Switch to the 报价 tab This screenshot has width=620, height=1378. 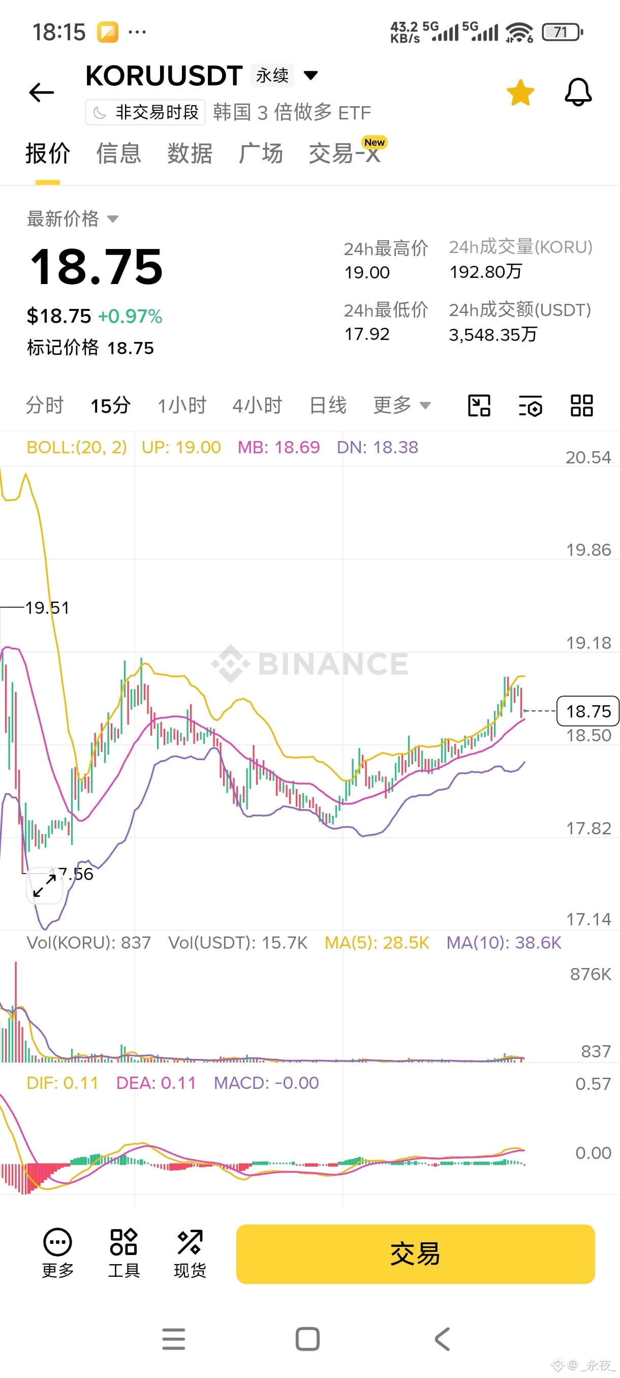(x=48, y=153)
